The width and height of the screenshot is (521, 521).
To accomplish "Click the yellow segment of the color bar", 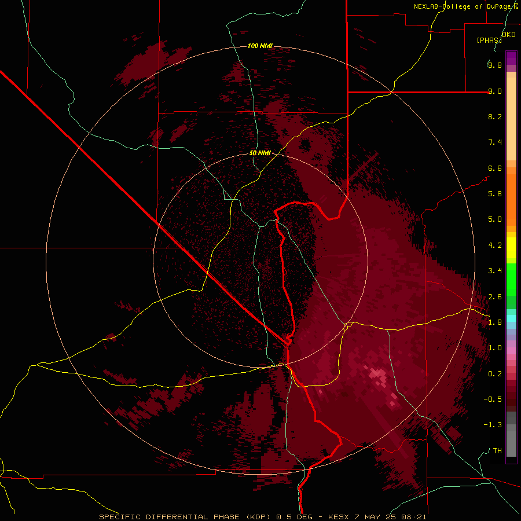I will (x=511, y=248).
